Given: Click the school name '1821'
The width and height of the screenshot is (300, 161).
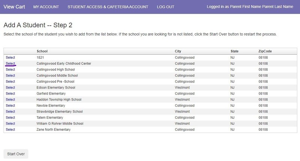Looking at the screenshot, I should tap(40, 58).
